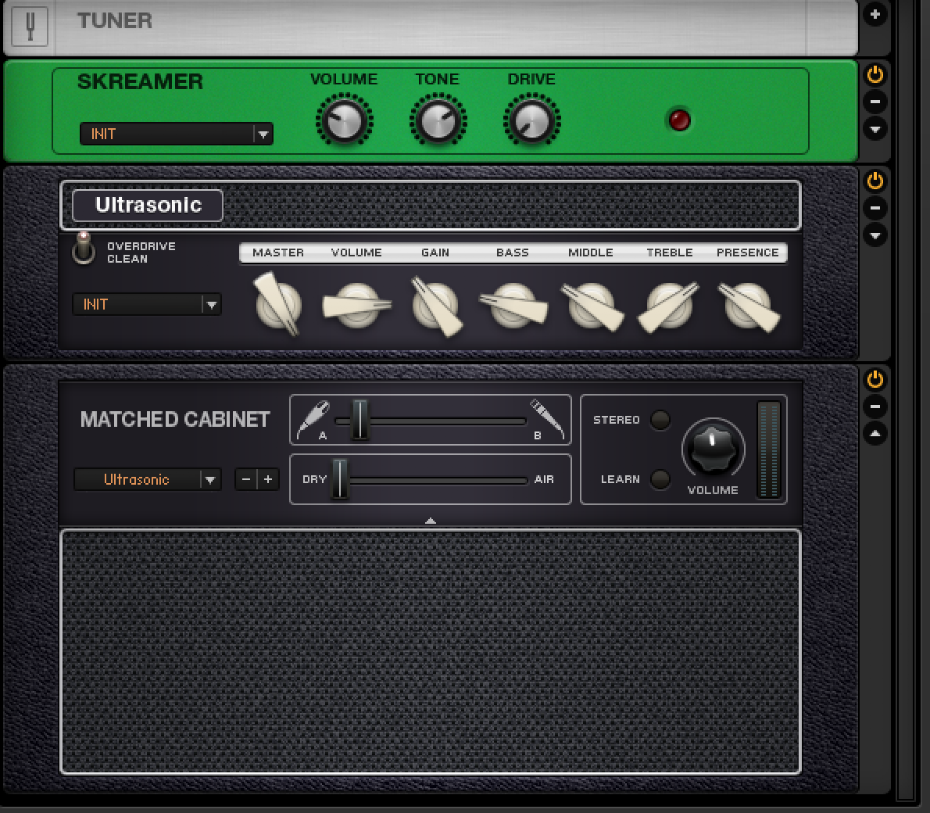This screenshot has height=813, width=930.
Task: Click the Treble knob on Ultrasonic amp
Action: [669, 306]
